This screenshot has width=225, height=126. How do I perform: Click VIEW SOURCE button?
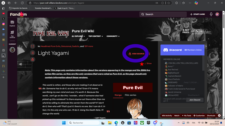point(136,54)
